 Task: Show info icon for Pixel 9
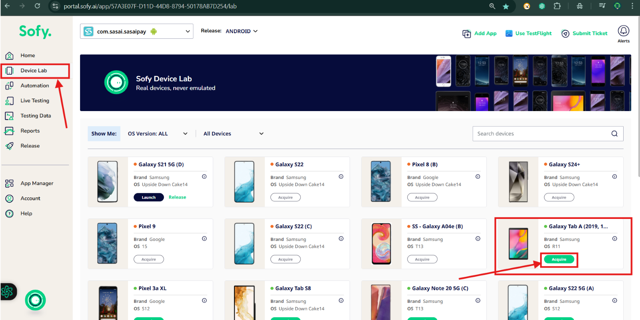[204, 239]
